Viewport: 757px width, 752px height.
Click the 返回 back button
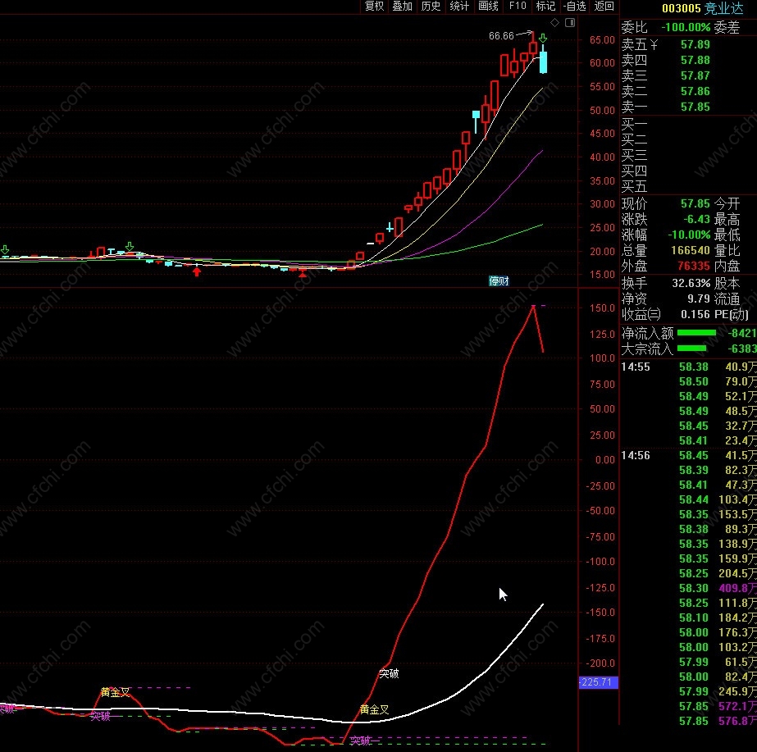[604, 7]
